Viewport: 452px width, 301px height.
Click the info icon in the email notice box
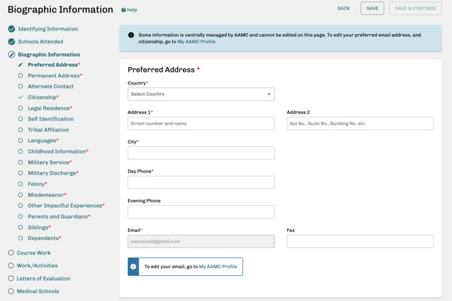133,266
